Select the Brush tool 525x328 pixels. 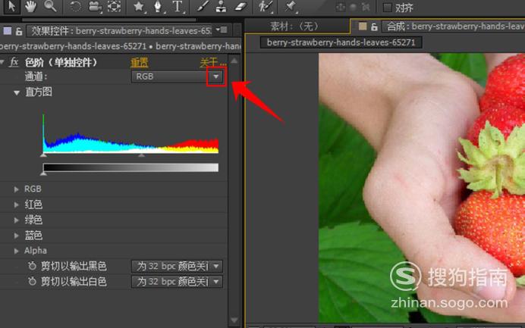[203, 7]
